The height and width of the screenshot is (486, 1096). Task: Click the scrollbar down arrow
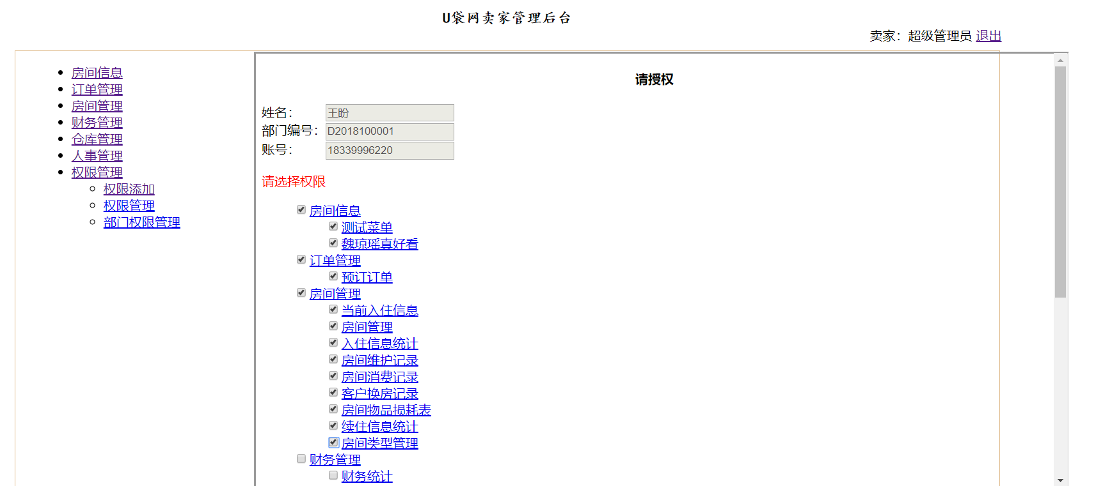(x=1060, y=480)
